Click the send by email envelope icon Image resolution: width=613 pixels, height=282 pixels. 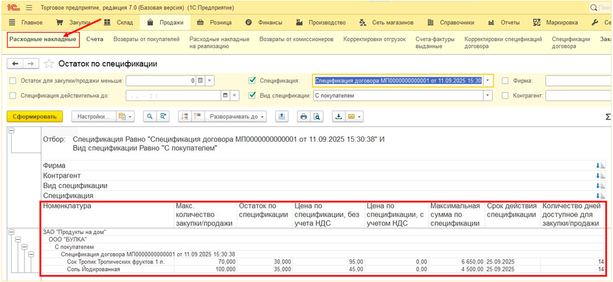click(352, 116)
